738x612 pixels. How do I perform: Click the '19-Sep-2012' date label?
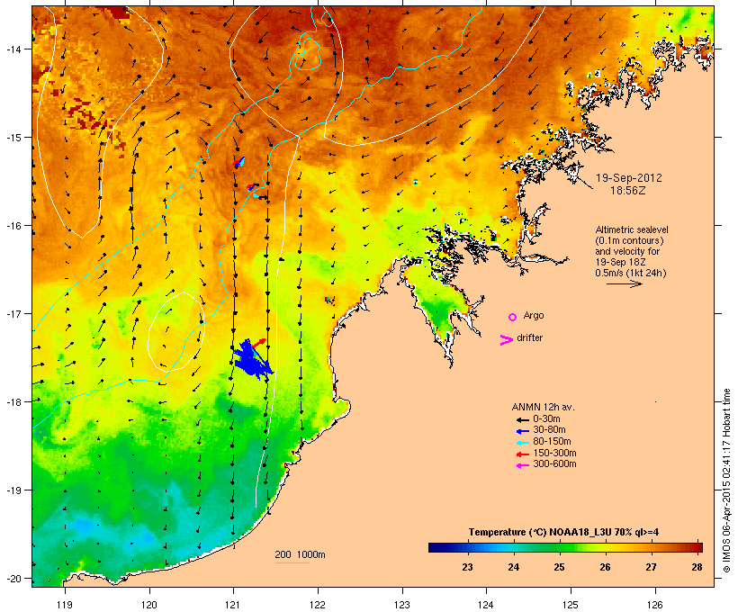(628, 178)
